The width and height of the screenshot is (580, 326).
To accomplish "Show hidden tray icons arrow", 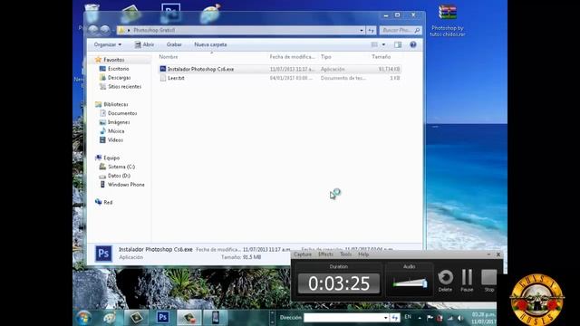I will pos(420,318).
